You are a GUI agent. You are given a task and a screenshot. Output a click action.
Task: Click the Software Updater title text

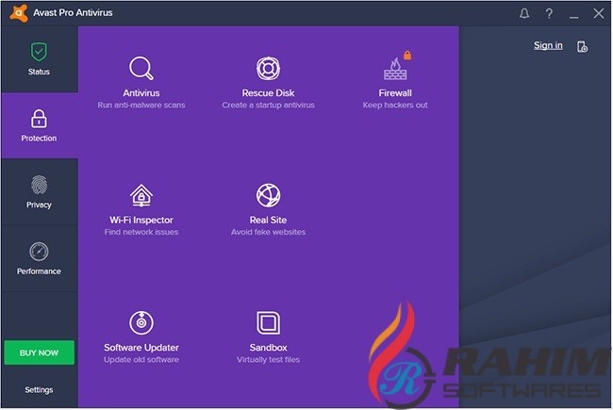[141, 348]
